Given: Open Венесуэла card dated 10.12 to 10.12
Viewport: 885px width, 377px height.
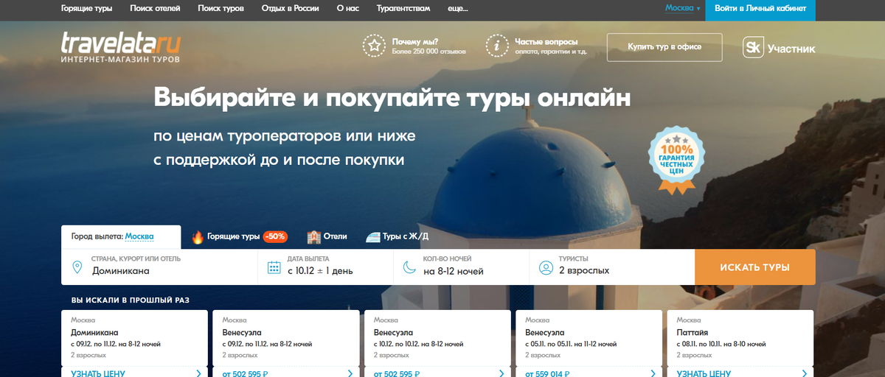Looking at the screenshot, I should [437, 344].
